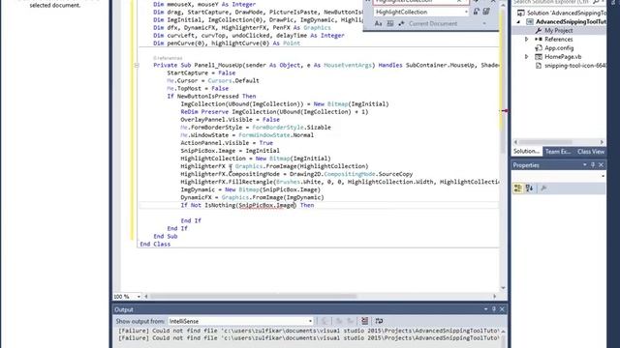
Task: Click Go to Next Message icon
Action: (351, 321)
